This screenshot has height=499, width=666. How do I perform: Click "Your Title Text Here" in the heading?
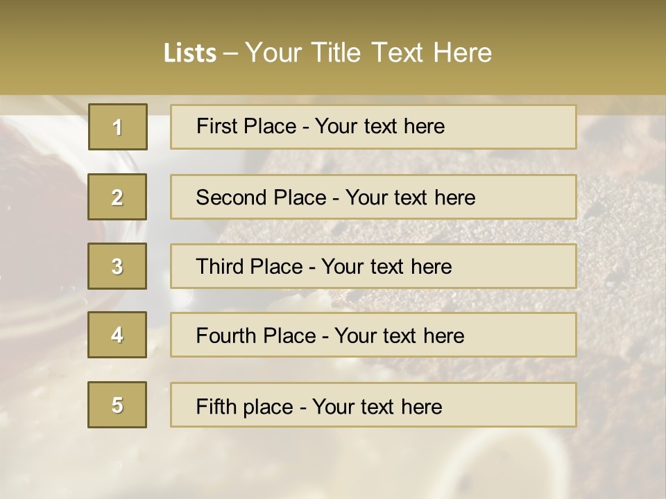pos(368,53)
